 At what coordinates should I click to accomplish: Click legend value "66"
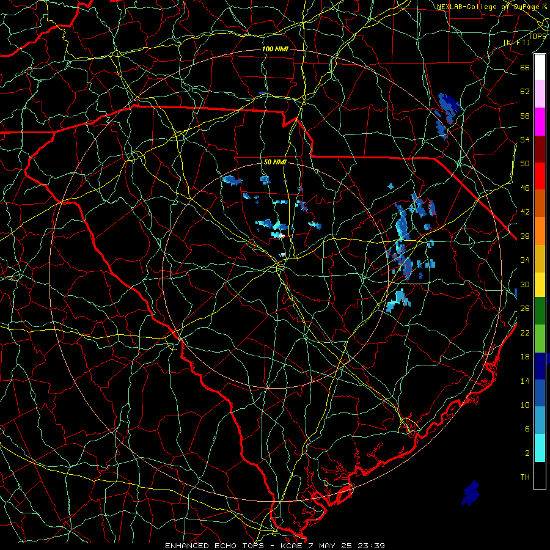click(x=525, y=68)
